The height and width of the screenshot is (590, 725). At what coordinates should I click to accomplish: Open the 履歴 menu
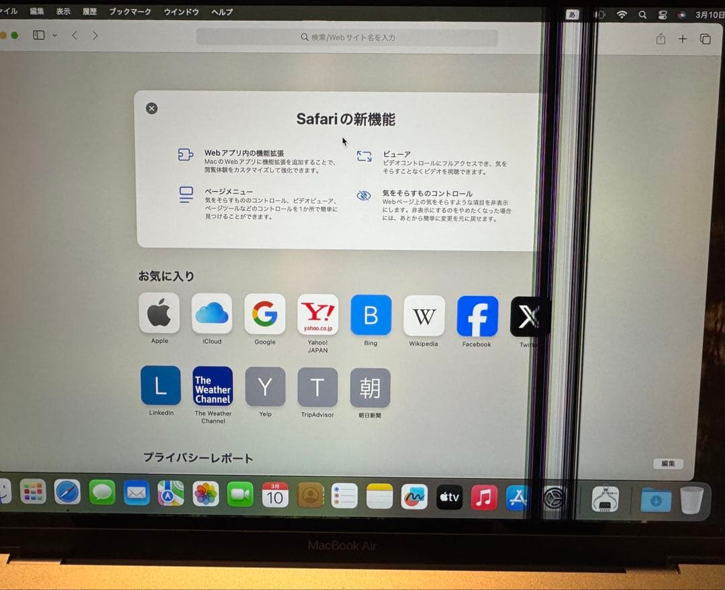[90, 11]
